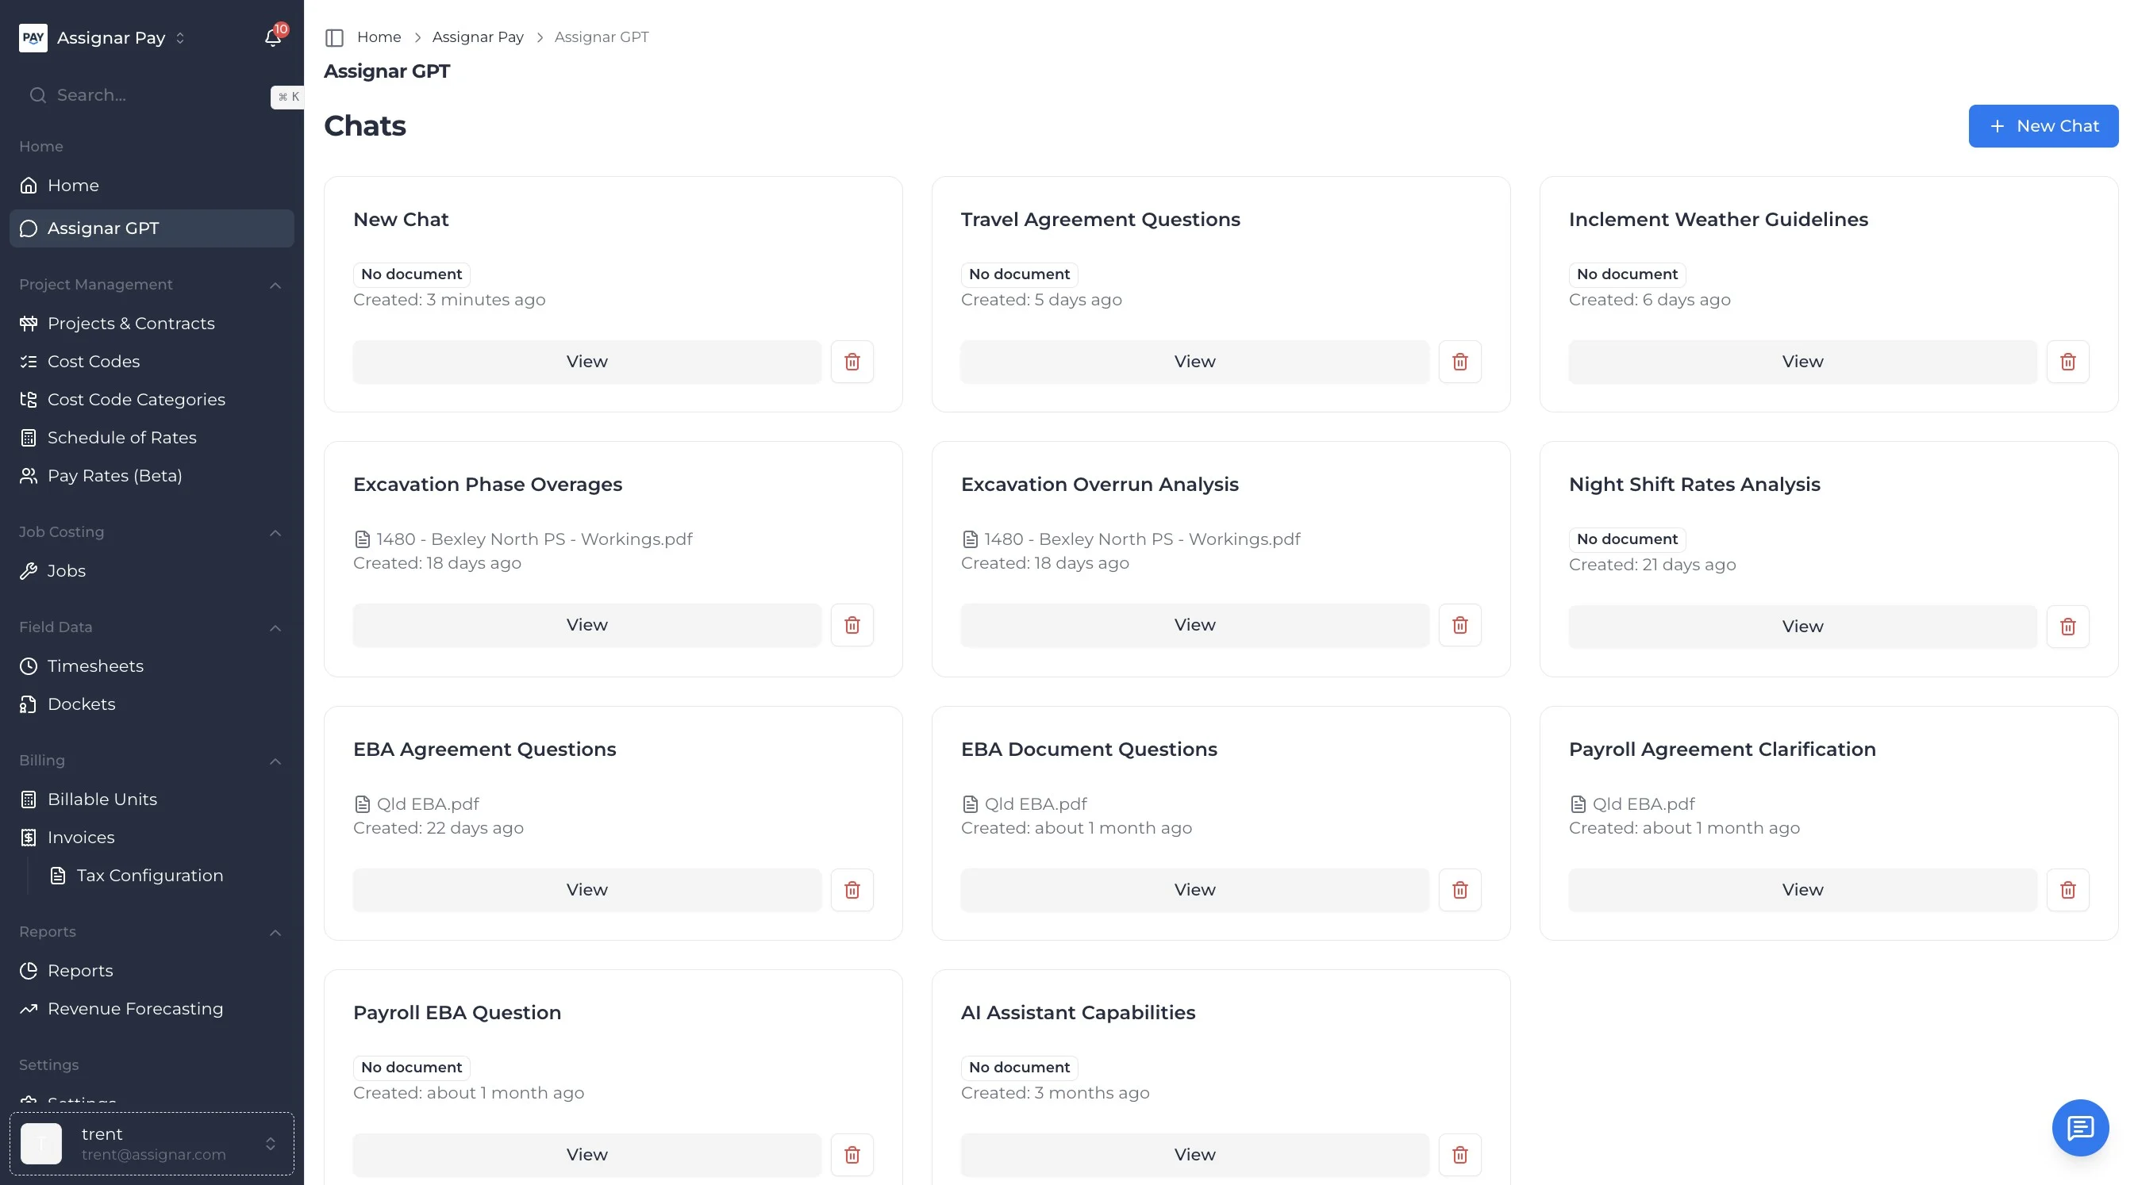The width and height of the screenshot is (2138, 1185).
Task: Open the floating chat support bubble
Action: point(2079,1127)
